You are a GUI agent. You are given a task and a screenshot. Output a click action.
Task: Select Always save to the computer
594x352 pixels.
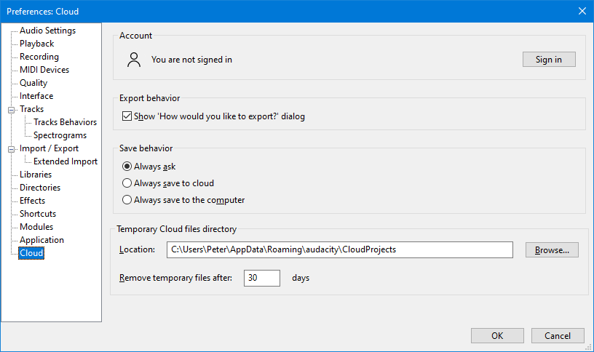pos(127,200)
